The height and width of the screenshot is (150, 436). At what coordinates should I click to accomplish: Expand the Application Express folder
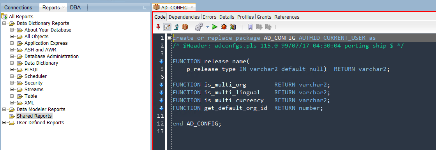click(x=12, y=43)
